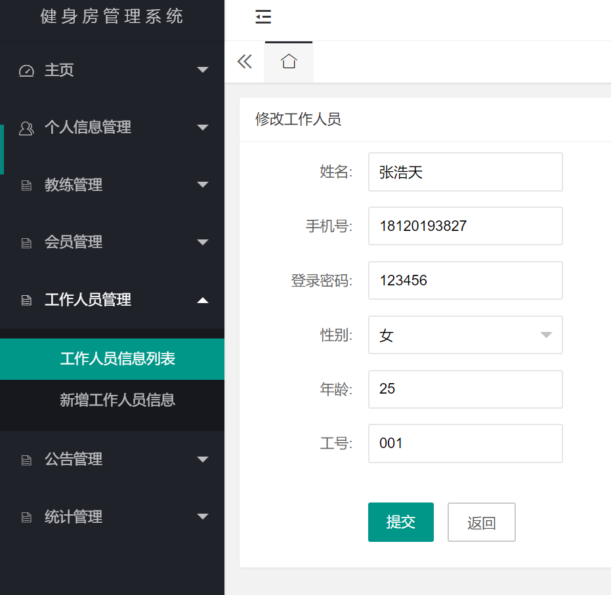
Task: Click the document icon beside 公告管理
Action: tap(26, 460)
